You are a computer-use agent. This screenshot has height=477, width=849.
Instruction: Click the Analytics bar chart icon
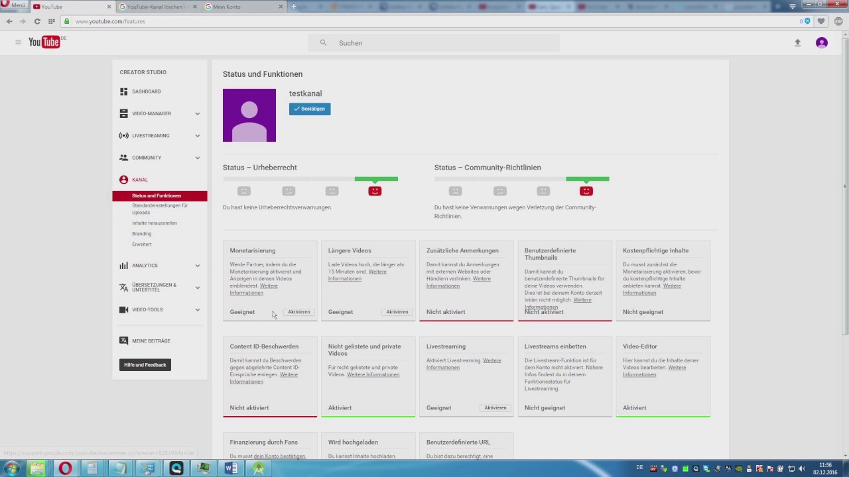click(123, 265)
